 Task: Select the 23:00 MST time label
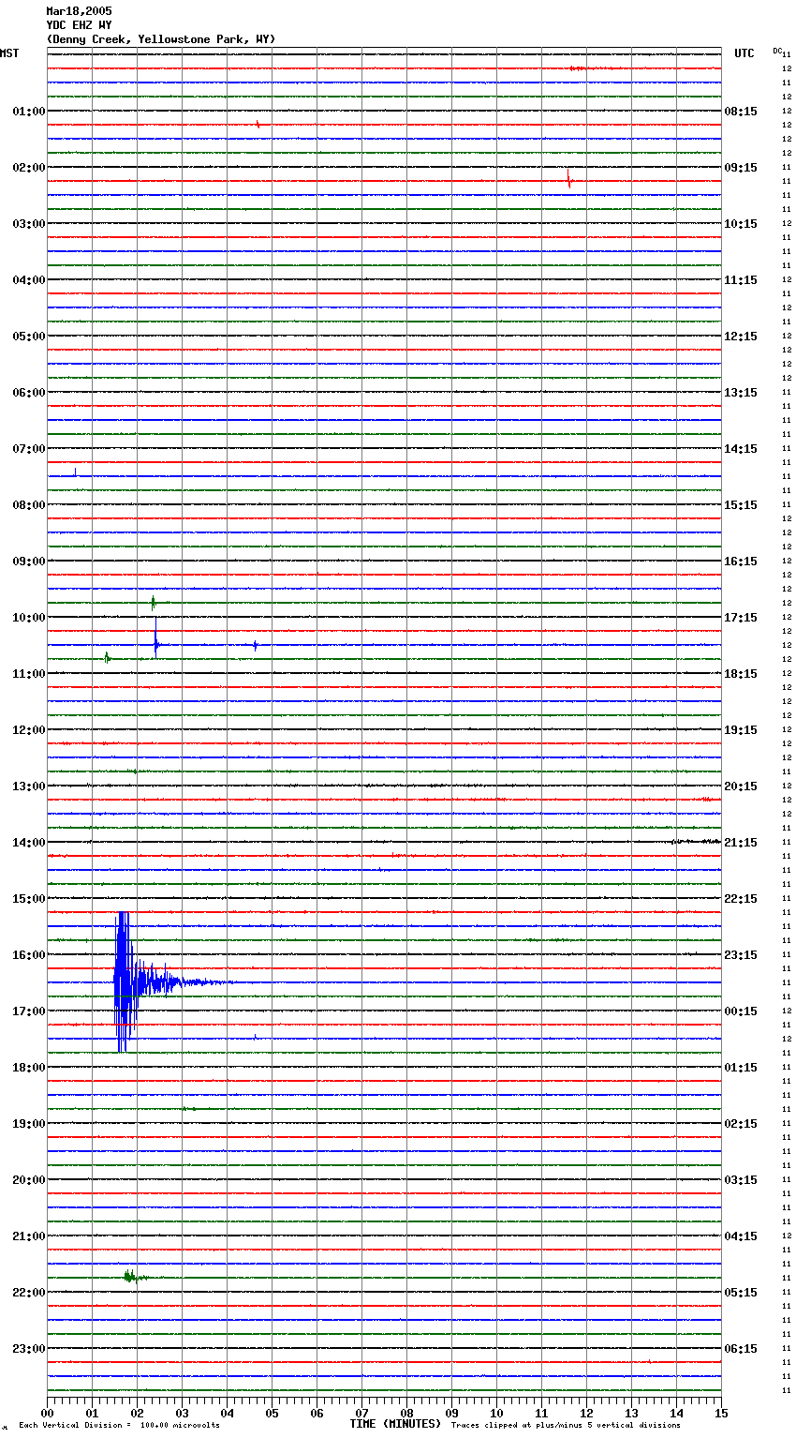tap(29, 1349)
